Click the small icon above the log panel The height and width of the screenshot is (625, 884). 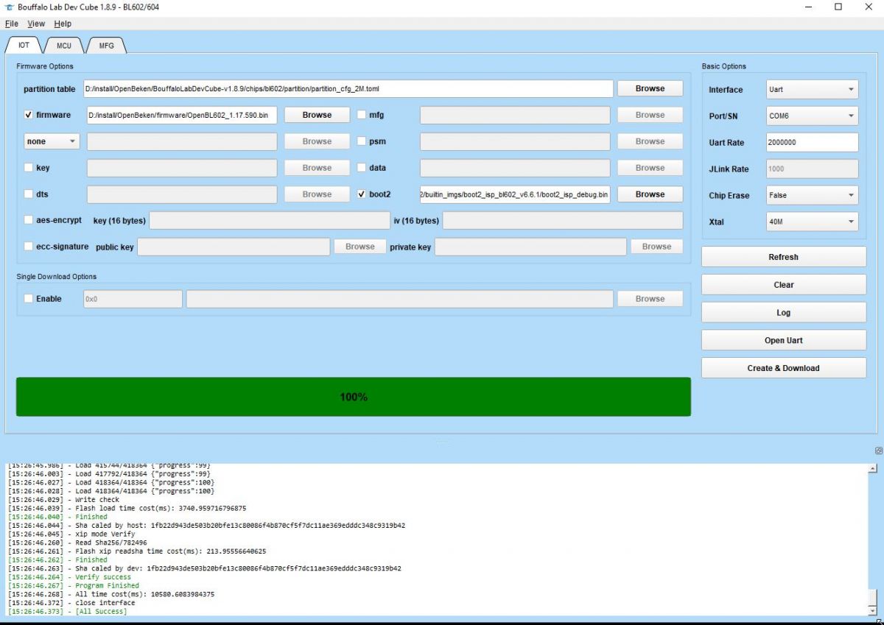click(878, 451)
